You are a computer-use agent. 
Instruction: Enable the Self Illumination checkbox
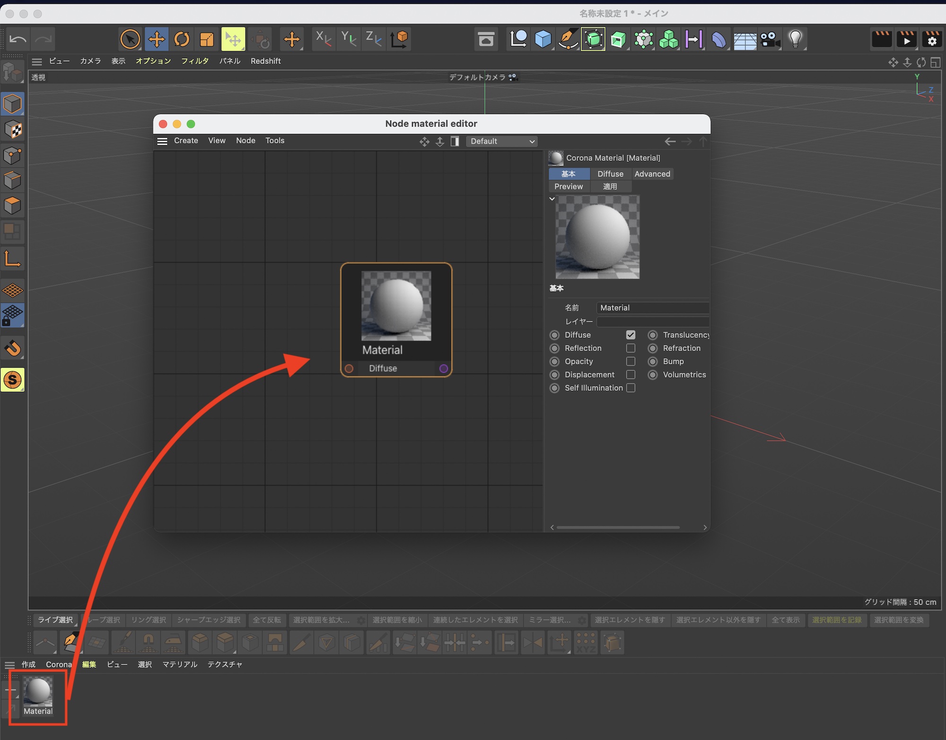point(631,388)
